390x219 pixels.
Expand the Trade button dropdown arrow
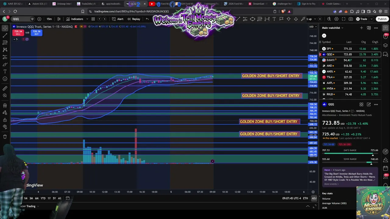(x=371, y=19)
